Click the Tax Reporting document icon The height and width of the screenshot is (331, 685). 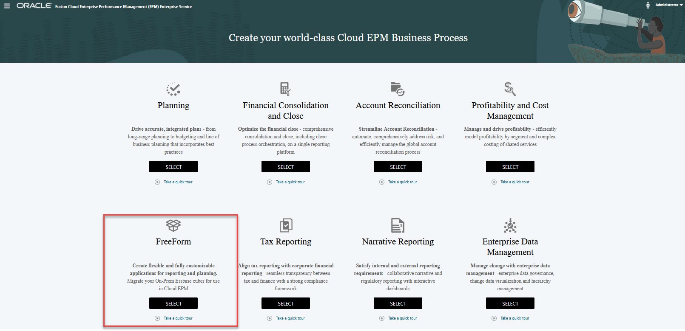click(286, 225)
